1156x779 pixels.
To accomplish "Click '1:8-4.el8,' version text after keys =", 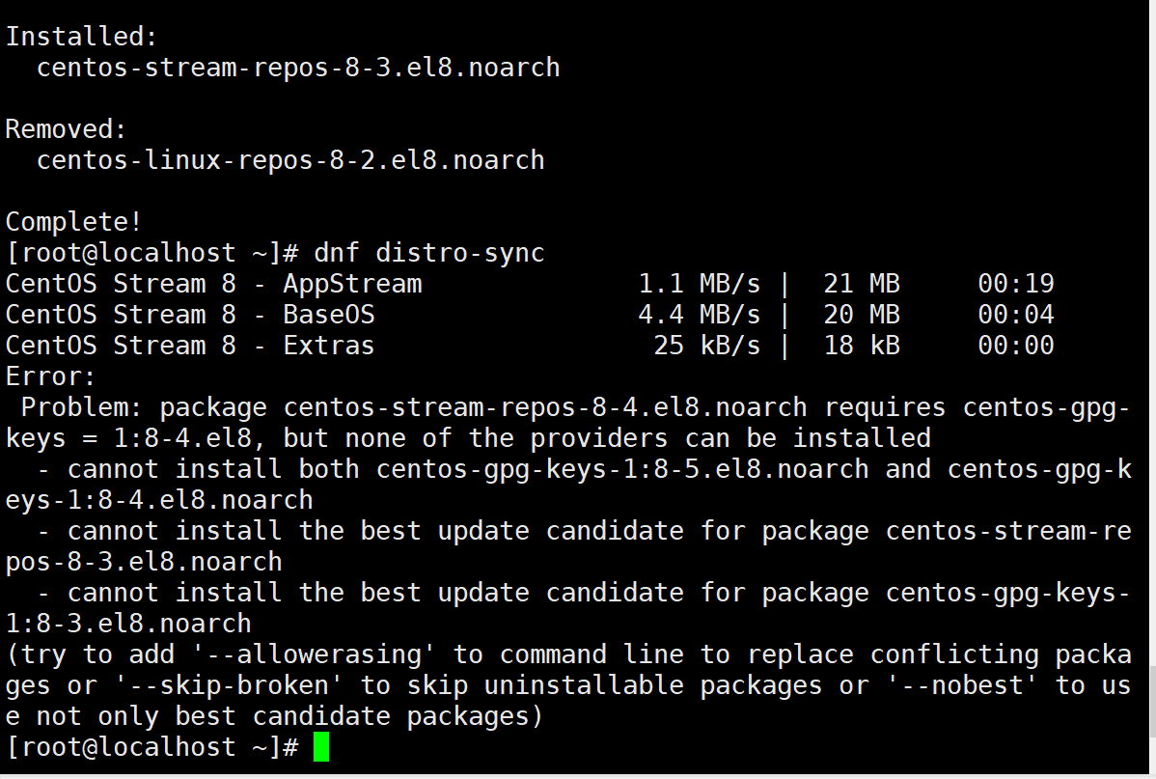I will 189,438.
